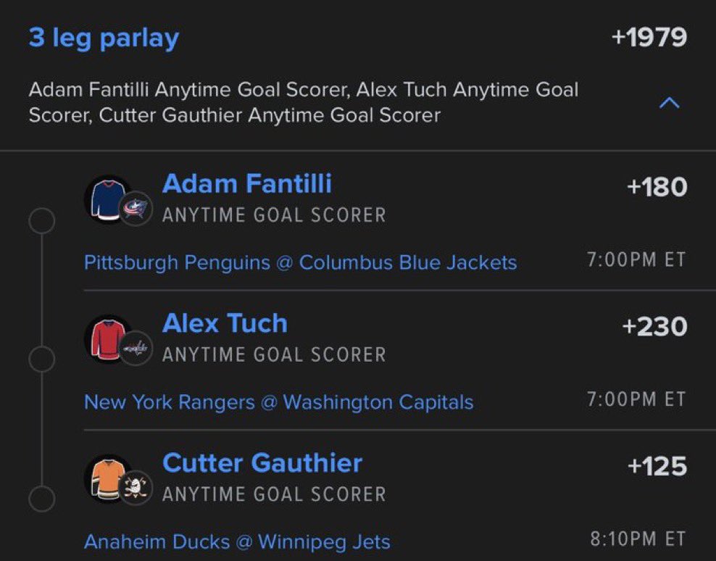Click Cutter Gauthier's orange jersey icon

coord(107,479)
